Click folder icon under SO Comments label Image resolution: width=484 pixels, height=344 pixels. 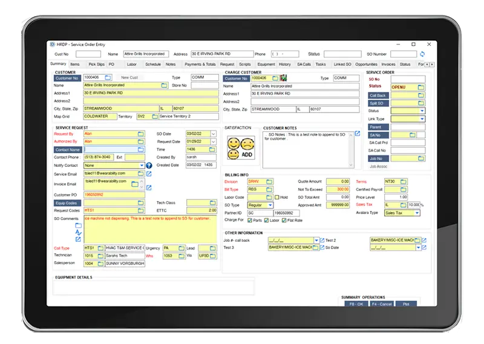coord(79,226)
